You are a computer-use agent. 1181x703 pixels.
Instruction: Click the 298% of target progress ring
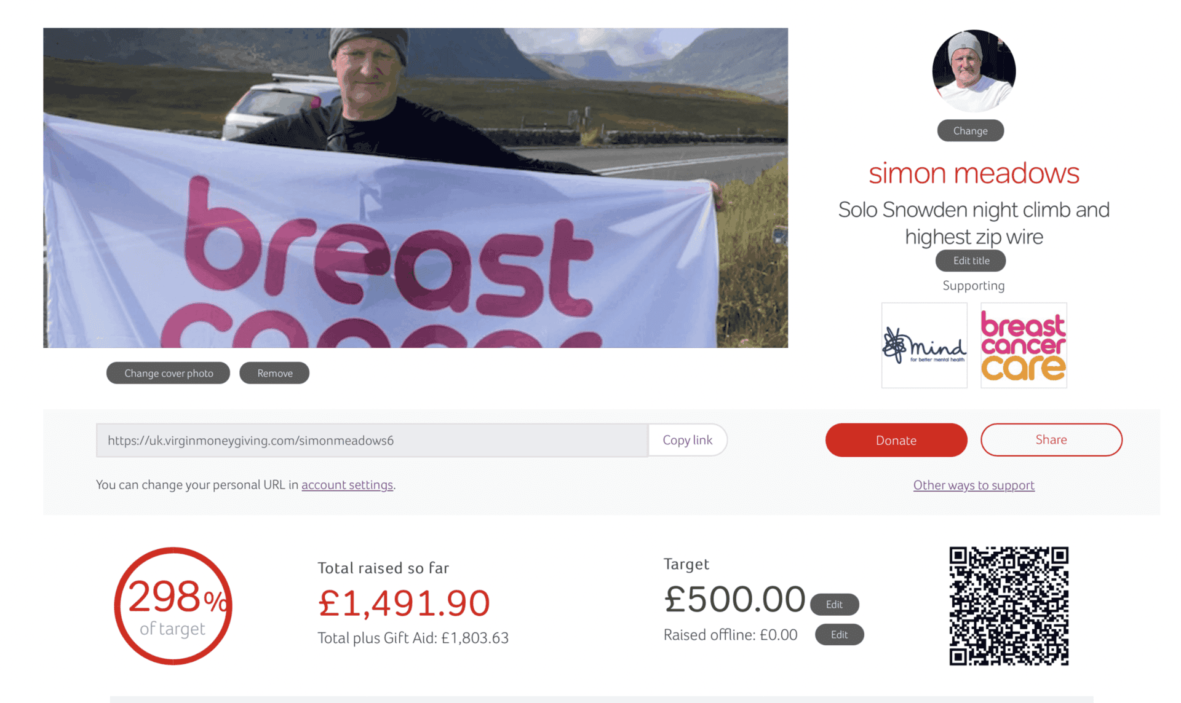[x=173, y=606]
